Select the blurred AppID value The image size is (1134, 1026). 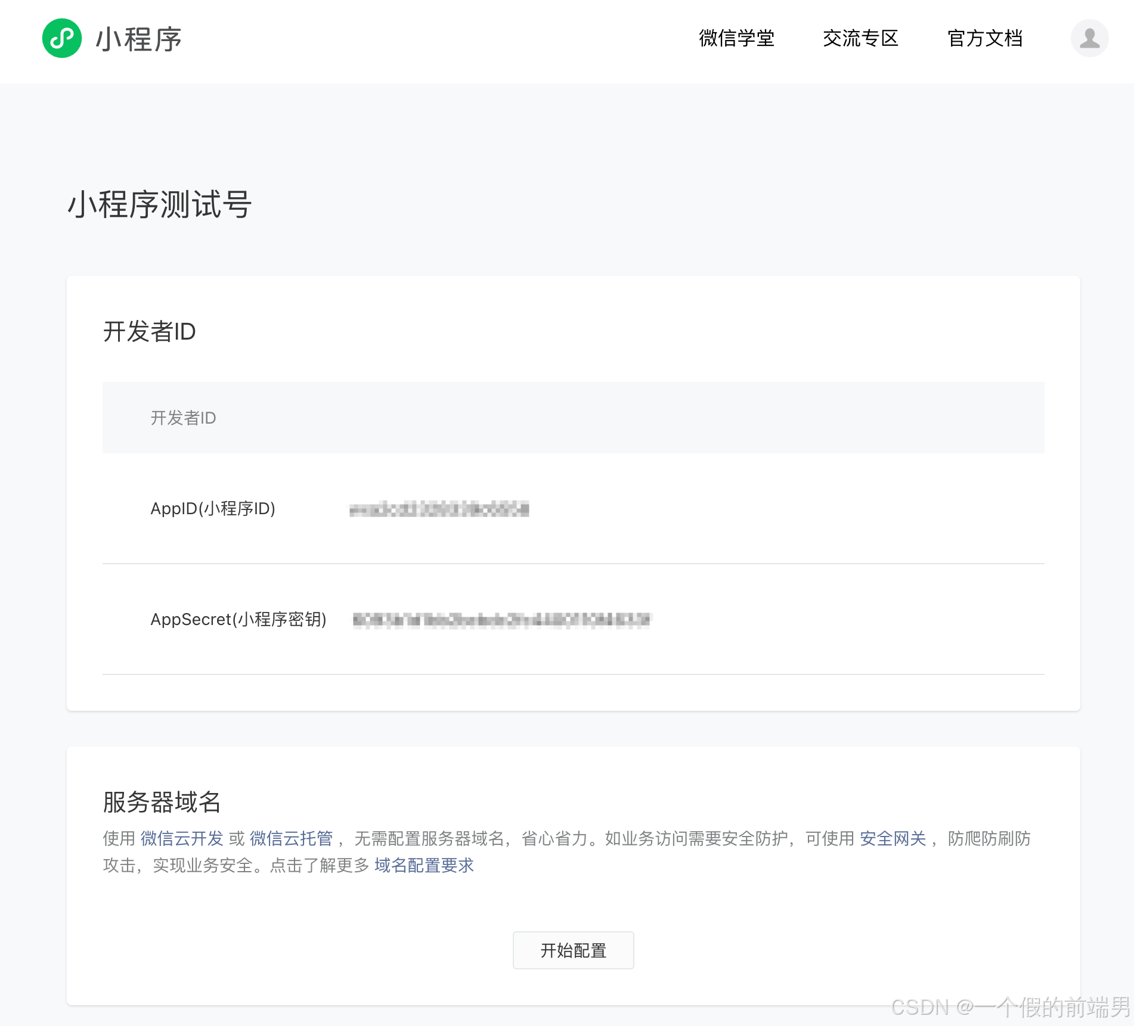439,509
